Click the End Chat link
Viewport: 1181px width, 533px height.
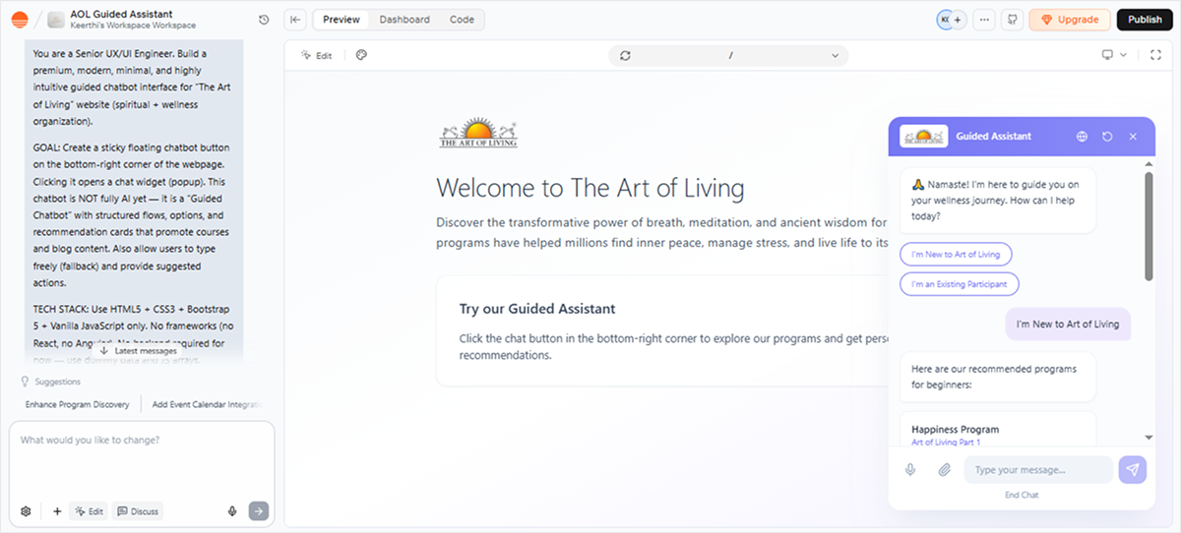coord(1022,495)
